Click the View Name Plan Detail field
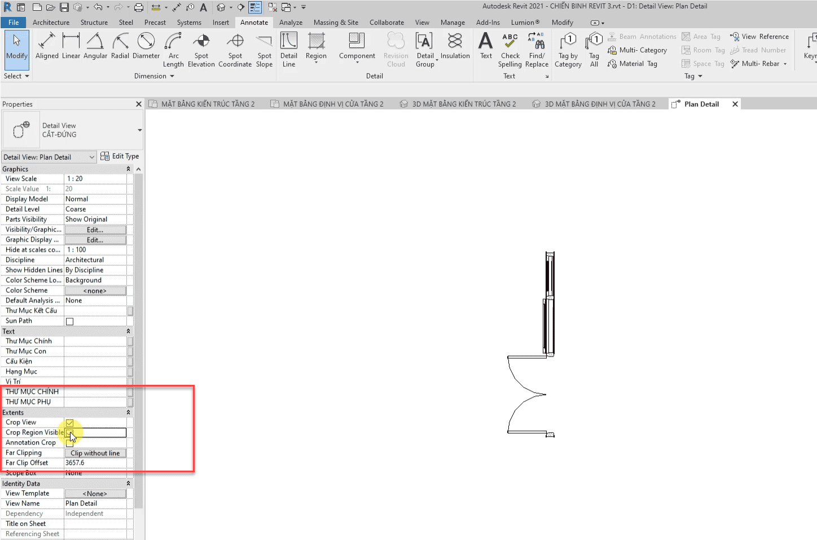The image size is (817, 540). coord(95,504)
